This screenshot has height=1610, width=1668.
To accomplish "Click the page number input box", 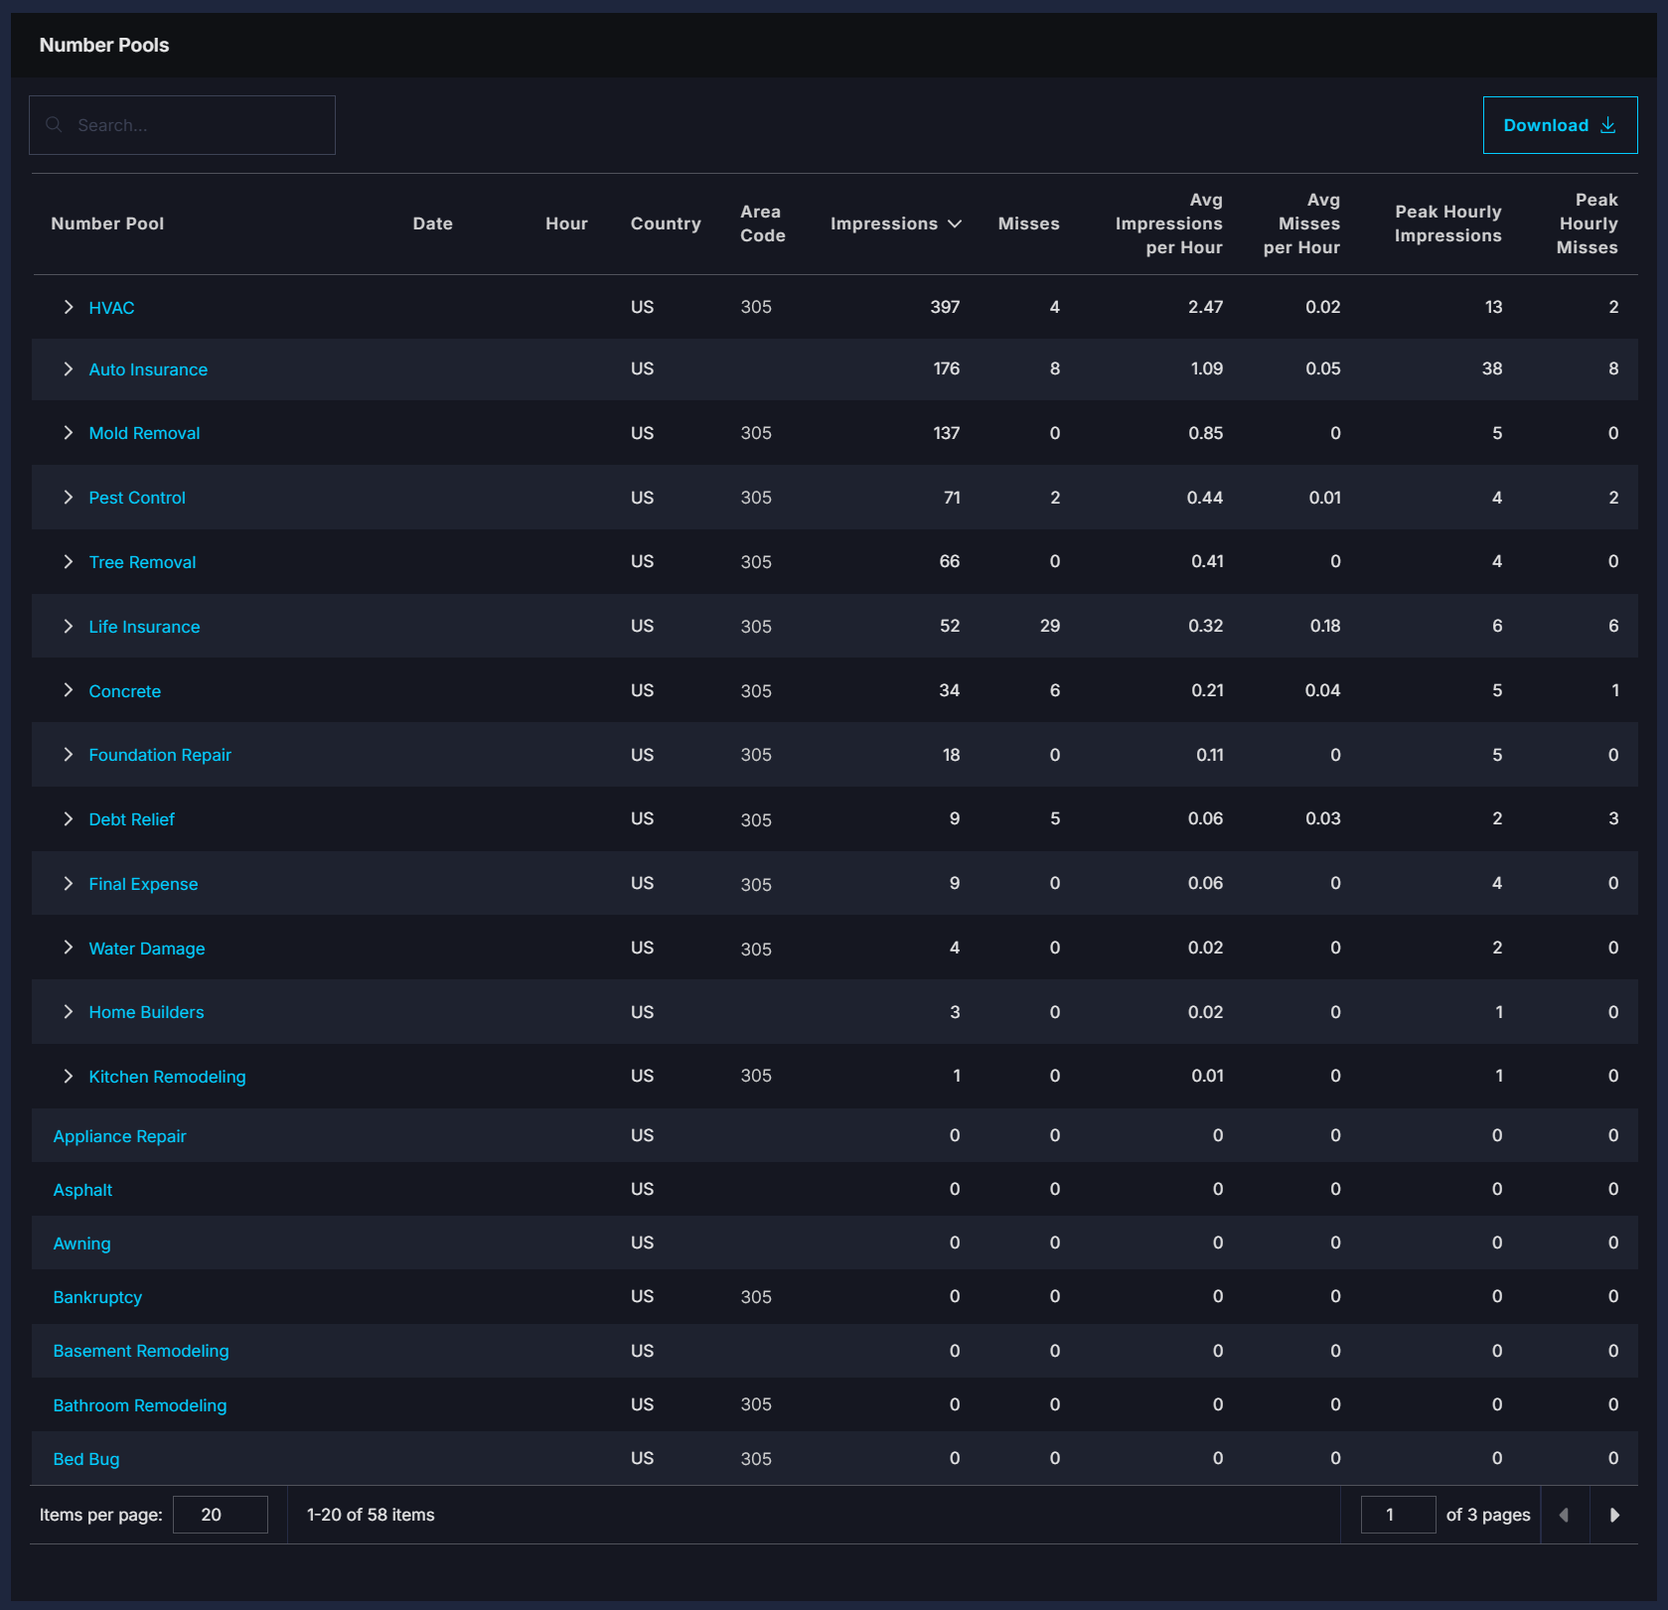I will (x=1398, y=1515).
